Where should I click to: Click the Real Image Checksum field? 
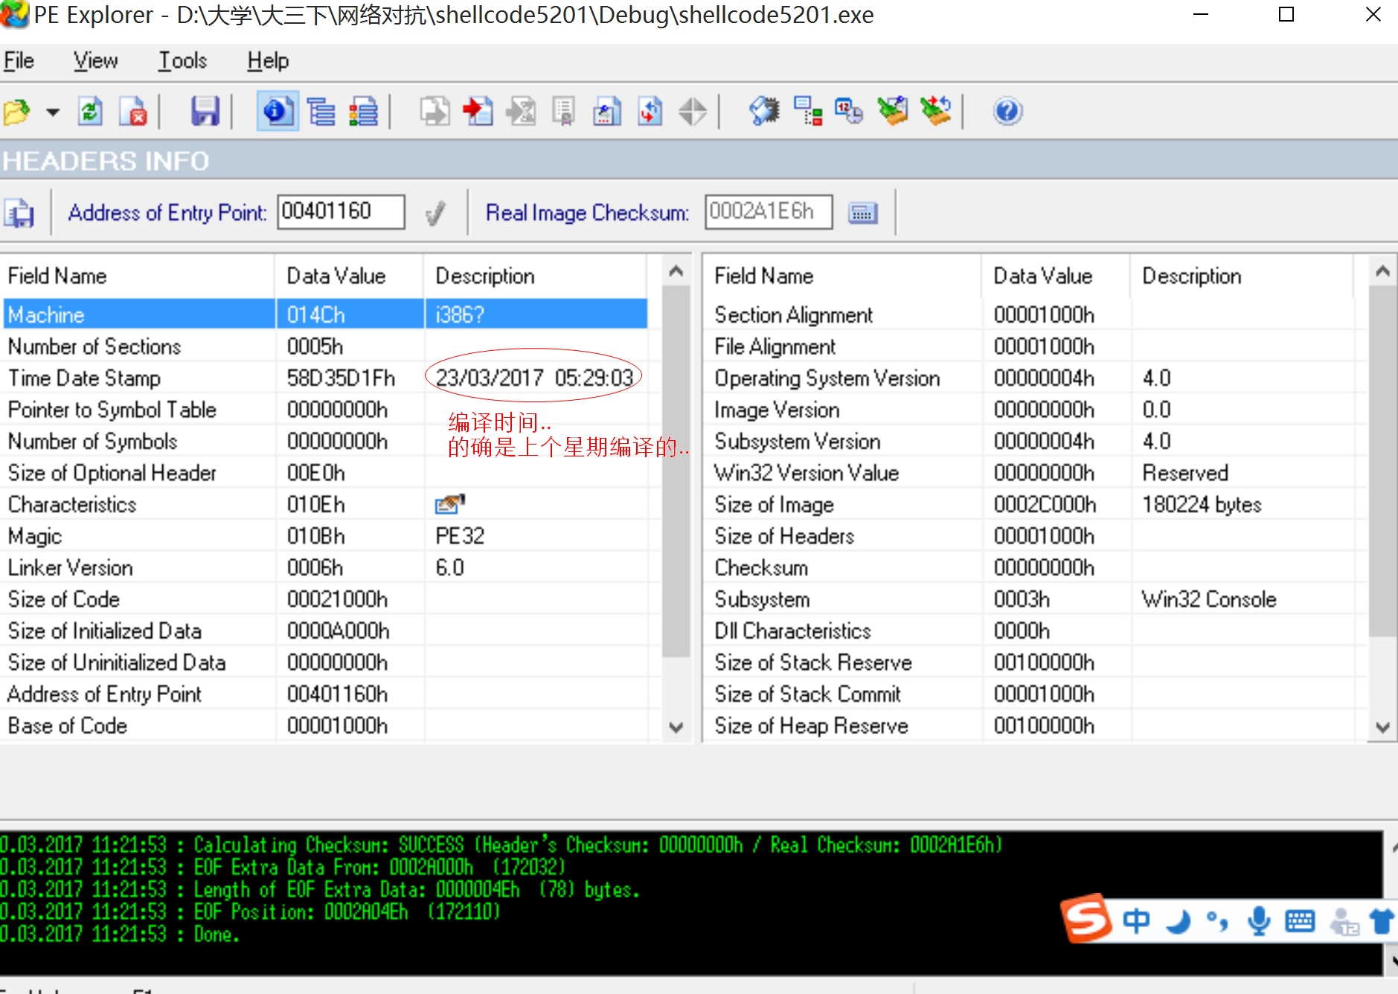pyautogui.click(x=769, y=212)
